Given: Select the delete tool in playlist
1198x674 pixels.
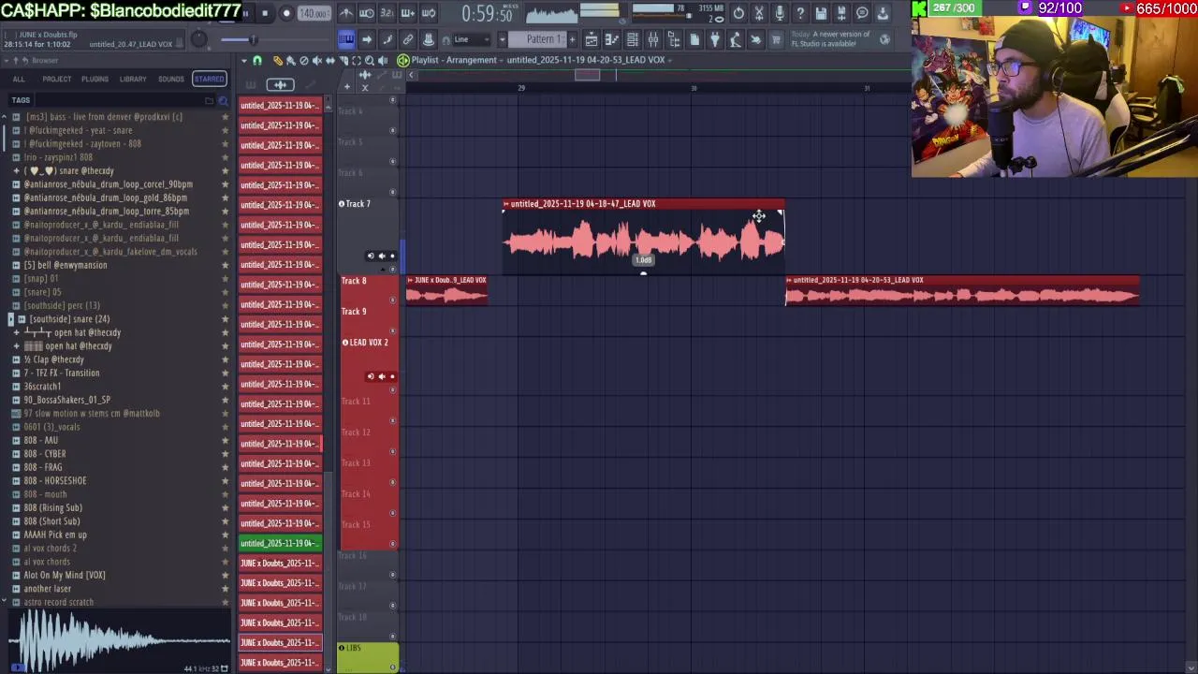Looking at the screenshot, I should click(304, 60).
